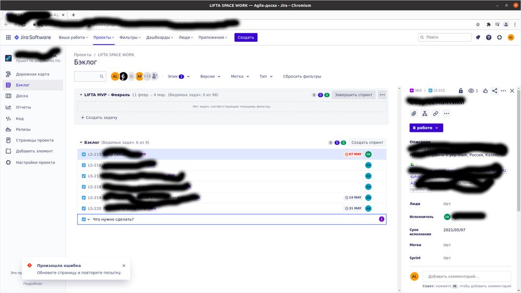Open Приложения menu
This screenshot has width=521, height=293.
tap(212, 38)
